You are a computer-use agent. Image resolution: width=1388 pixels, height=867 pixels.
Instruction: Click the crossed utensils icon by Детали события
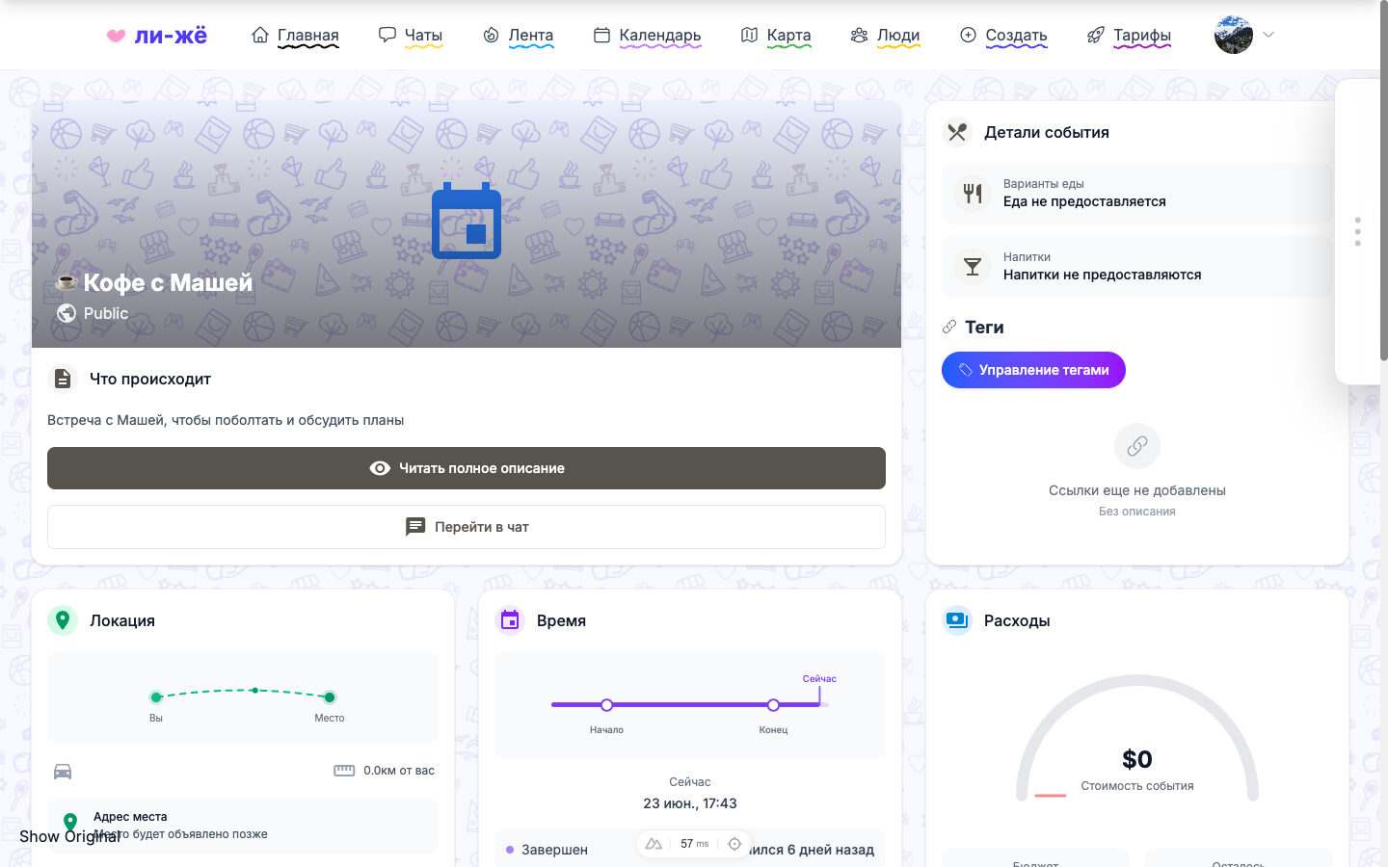[957, 132]
